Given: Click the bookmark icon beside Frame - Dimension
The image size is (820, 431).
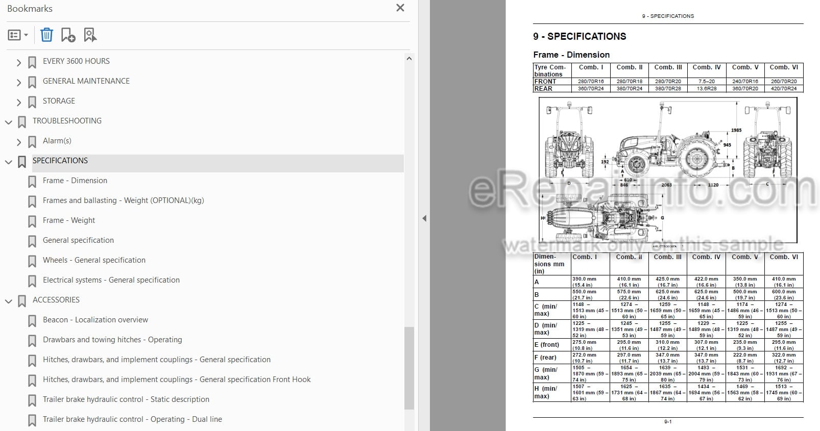Looking at the screenshot, I should (x=32, y=182).
